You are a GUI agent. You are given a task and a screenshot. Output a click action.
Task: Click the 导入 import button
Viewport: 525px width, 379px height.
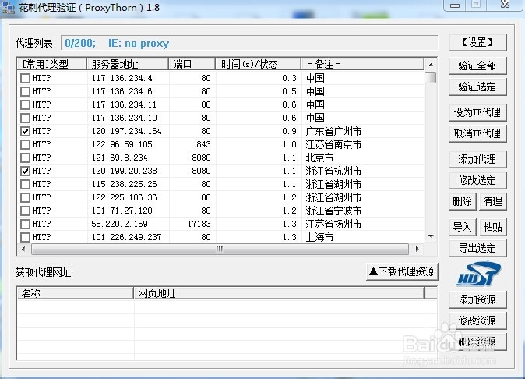coord(462,227)
